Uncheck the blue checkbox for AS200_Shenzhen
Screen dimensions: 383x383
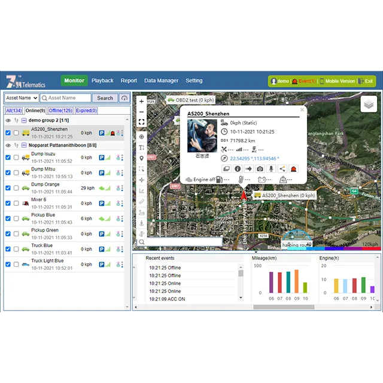[8, 133]
